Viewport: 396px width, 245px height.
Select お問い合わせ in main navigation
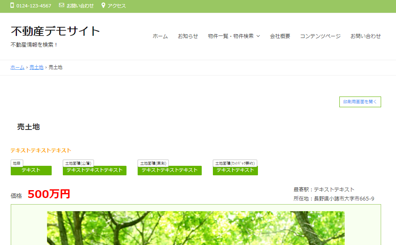[x=365, y=36]
